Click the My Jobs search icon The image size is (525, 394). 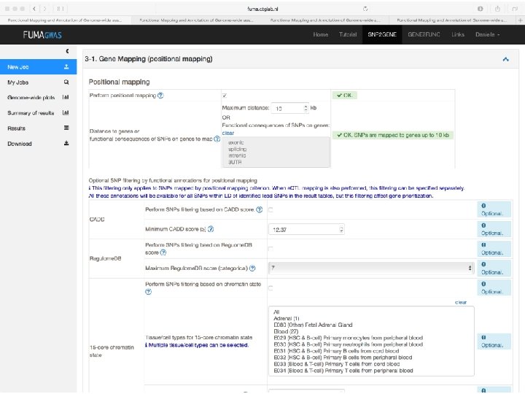click(66, 82)
